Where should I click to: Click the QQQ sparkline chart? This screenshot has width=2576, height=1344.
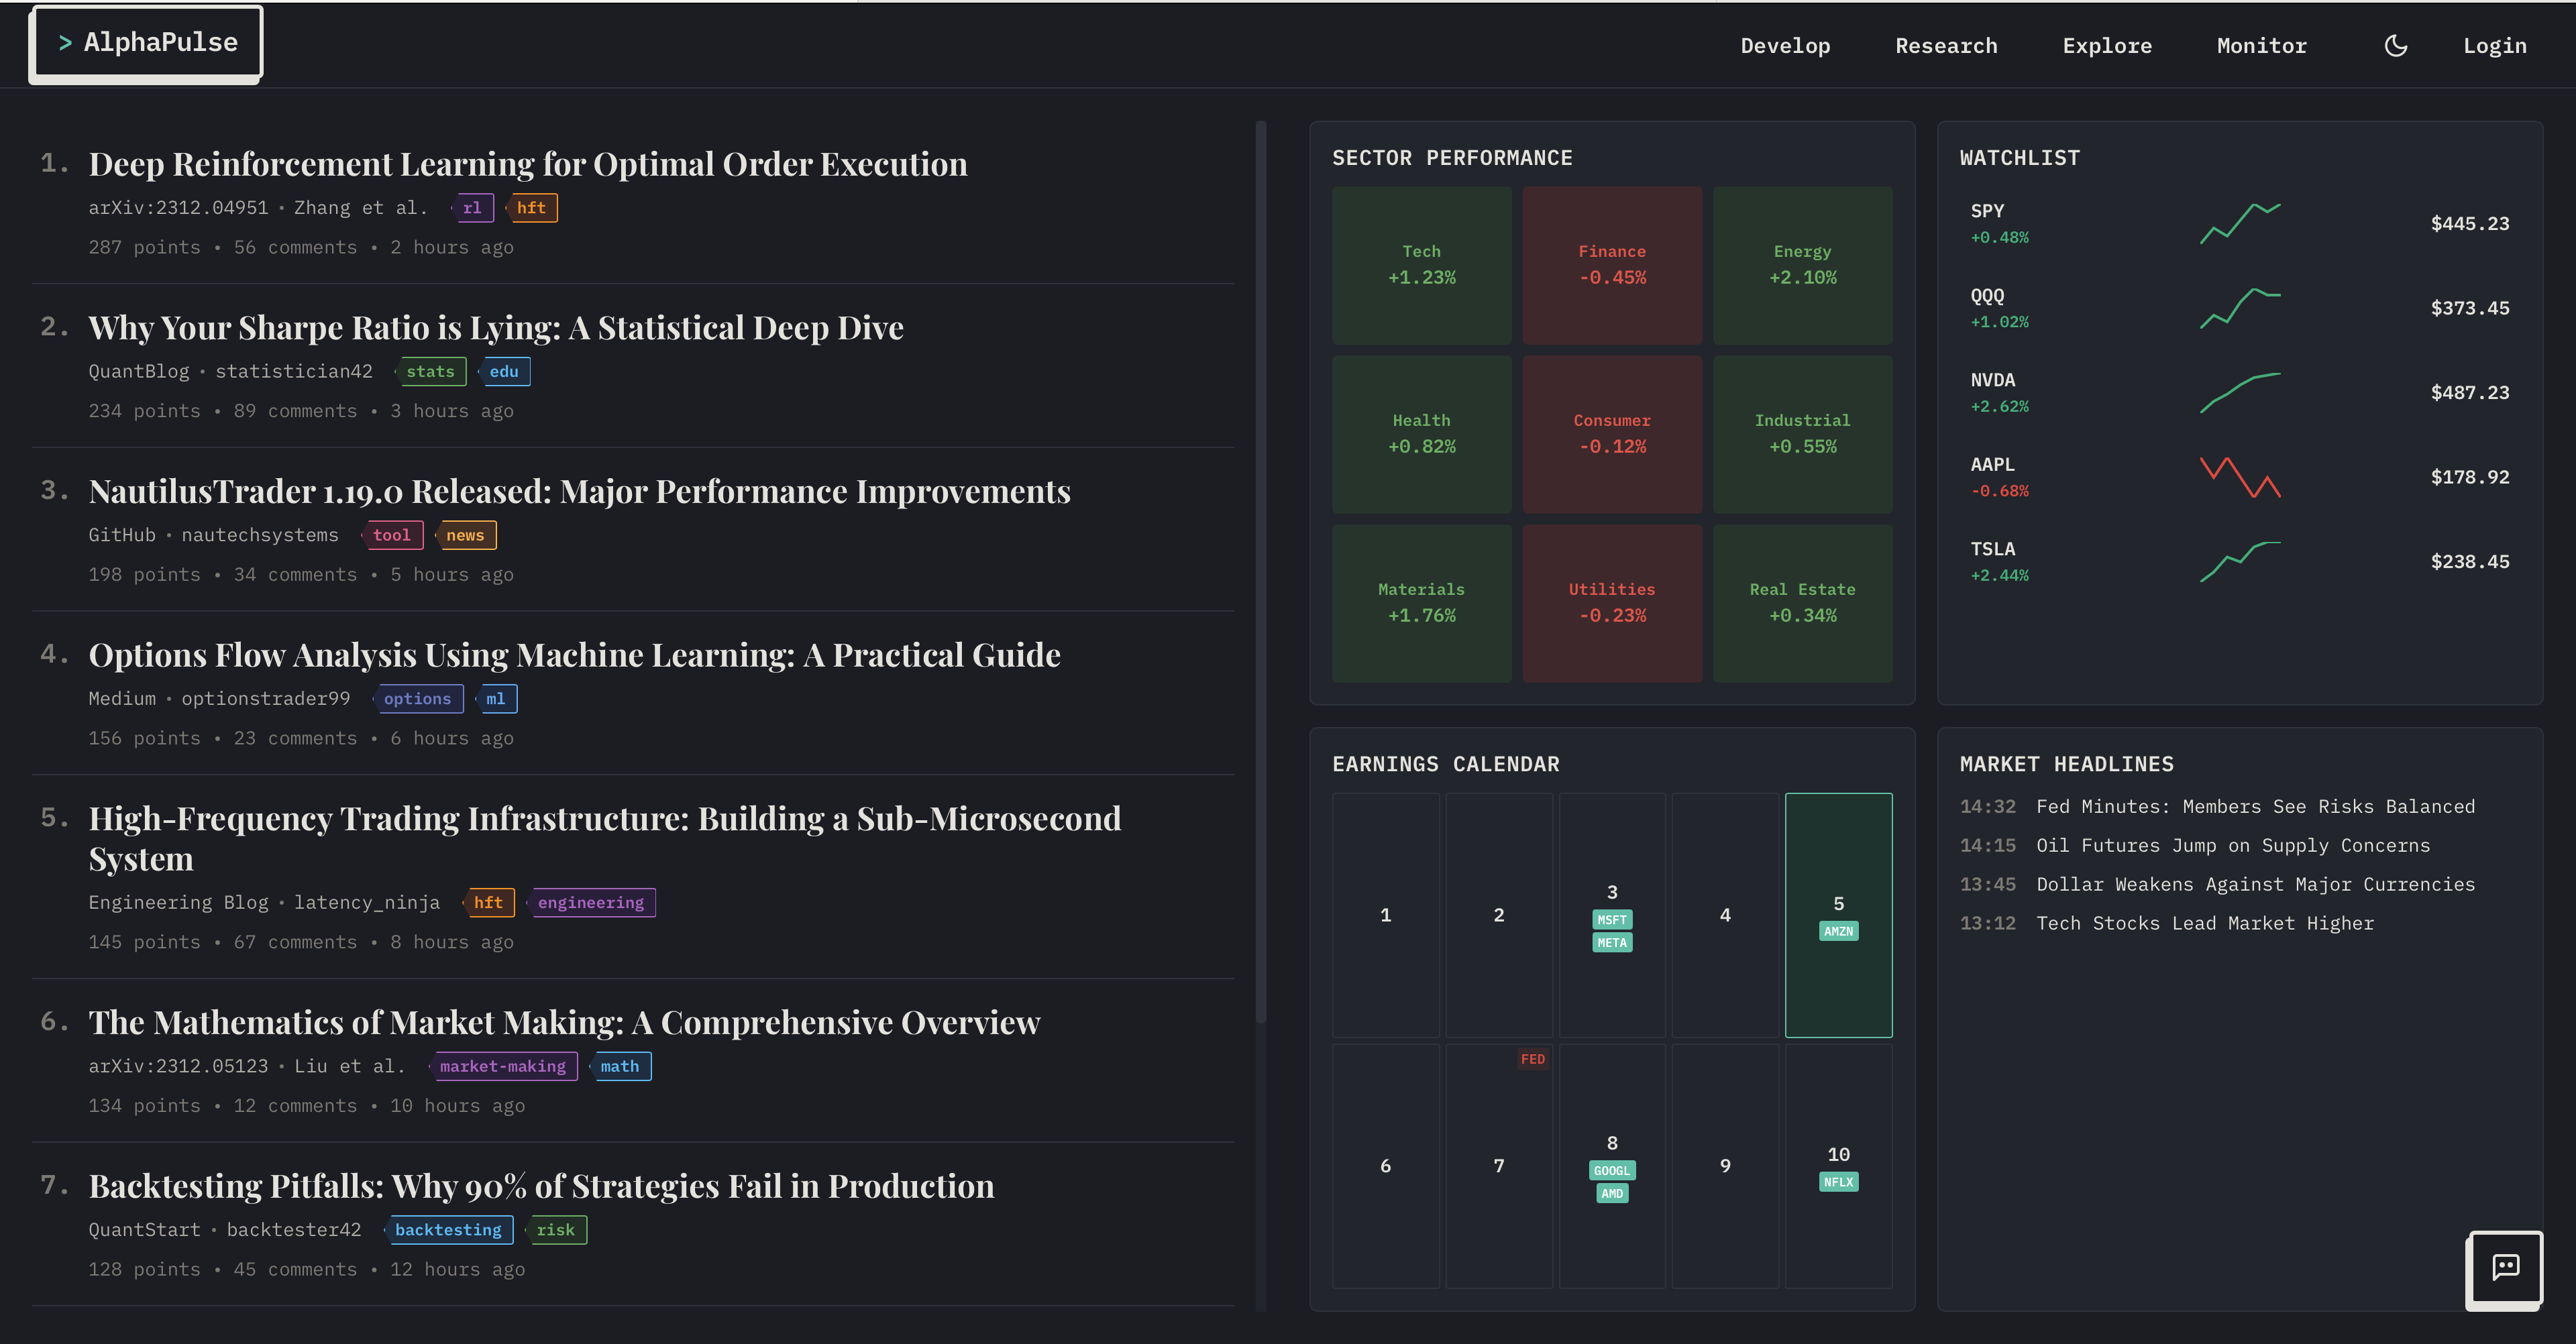[2240, 308]
